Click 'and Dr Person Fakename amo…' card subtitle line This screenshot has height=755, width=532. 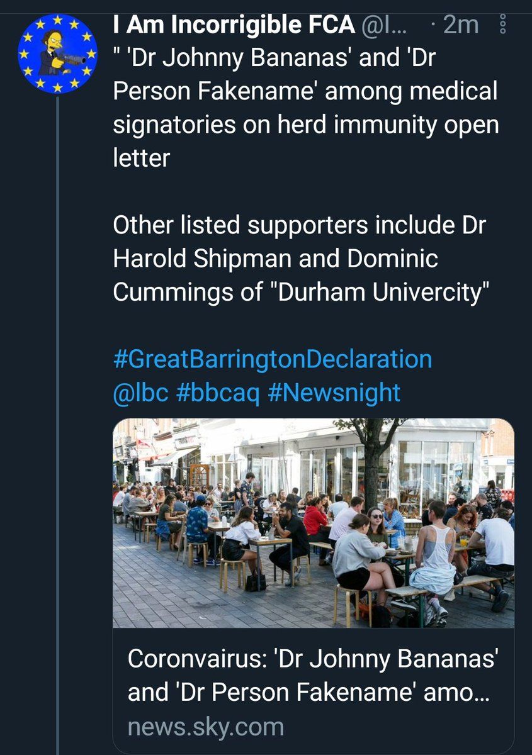308,693
